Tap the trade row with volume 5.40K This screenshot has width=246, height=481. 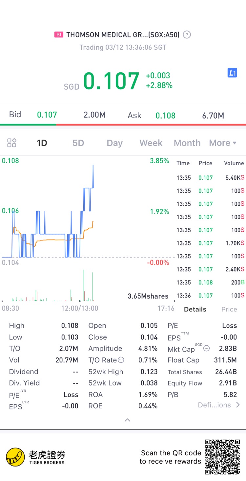210,178
